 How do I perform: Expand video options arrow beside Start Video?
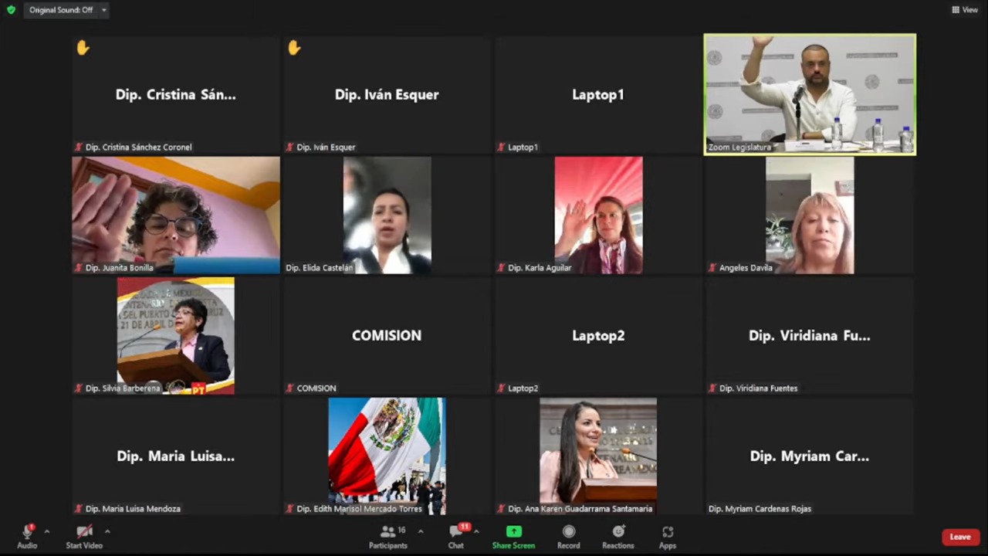coord(107,531)
